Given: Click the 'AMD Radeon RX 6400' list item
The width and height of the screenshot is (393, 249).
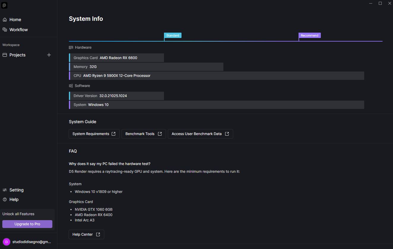Looking at the screenshot, I should click(x=94, y=215).
